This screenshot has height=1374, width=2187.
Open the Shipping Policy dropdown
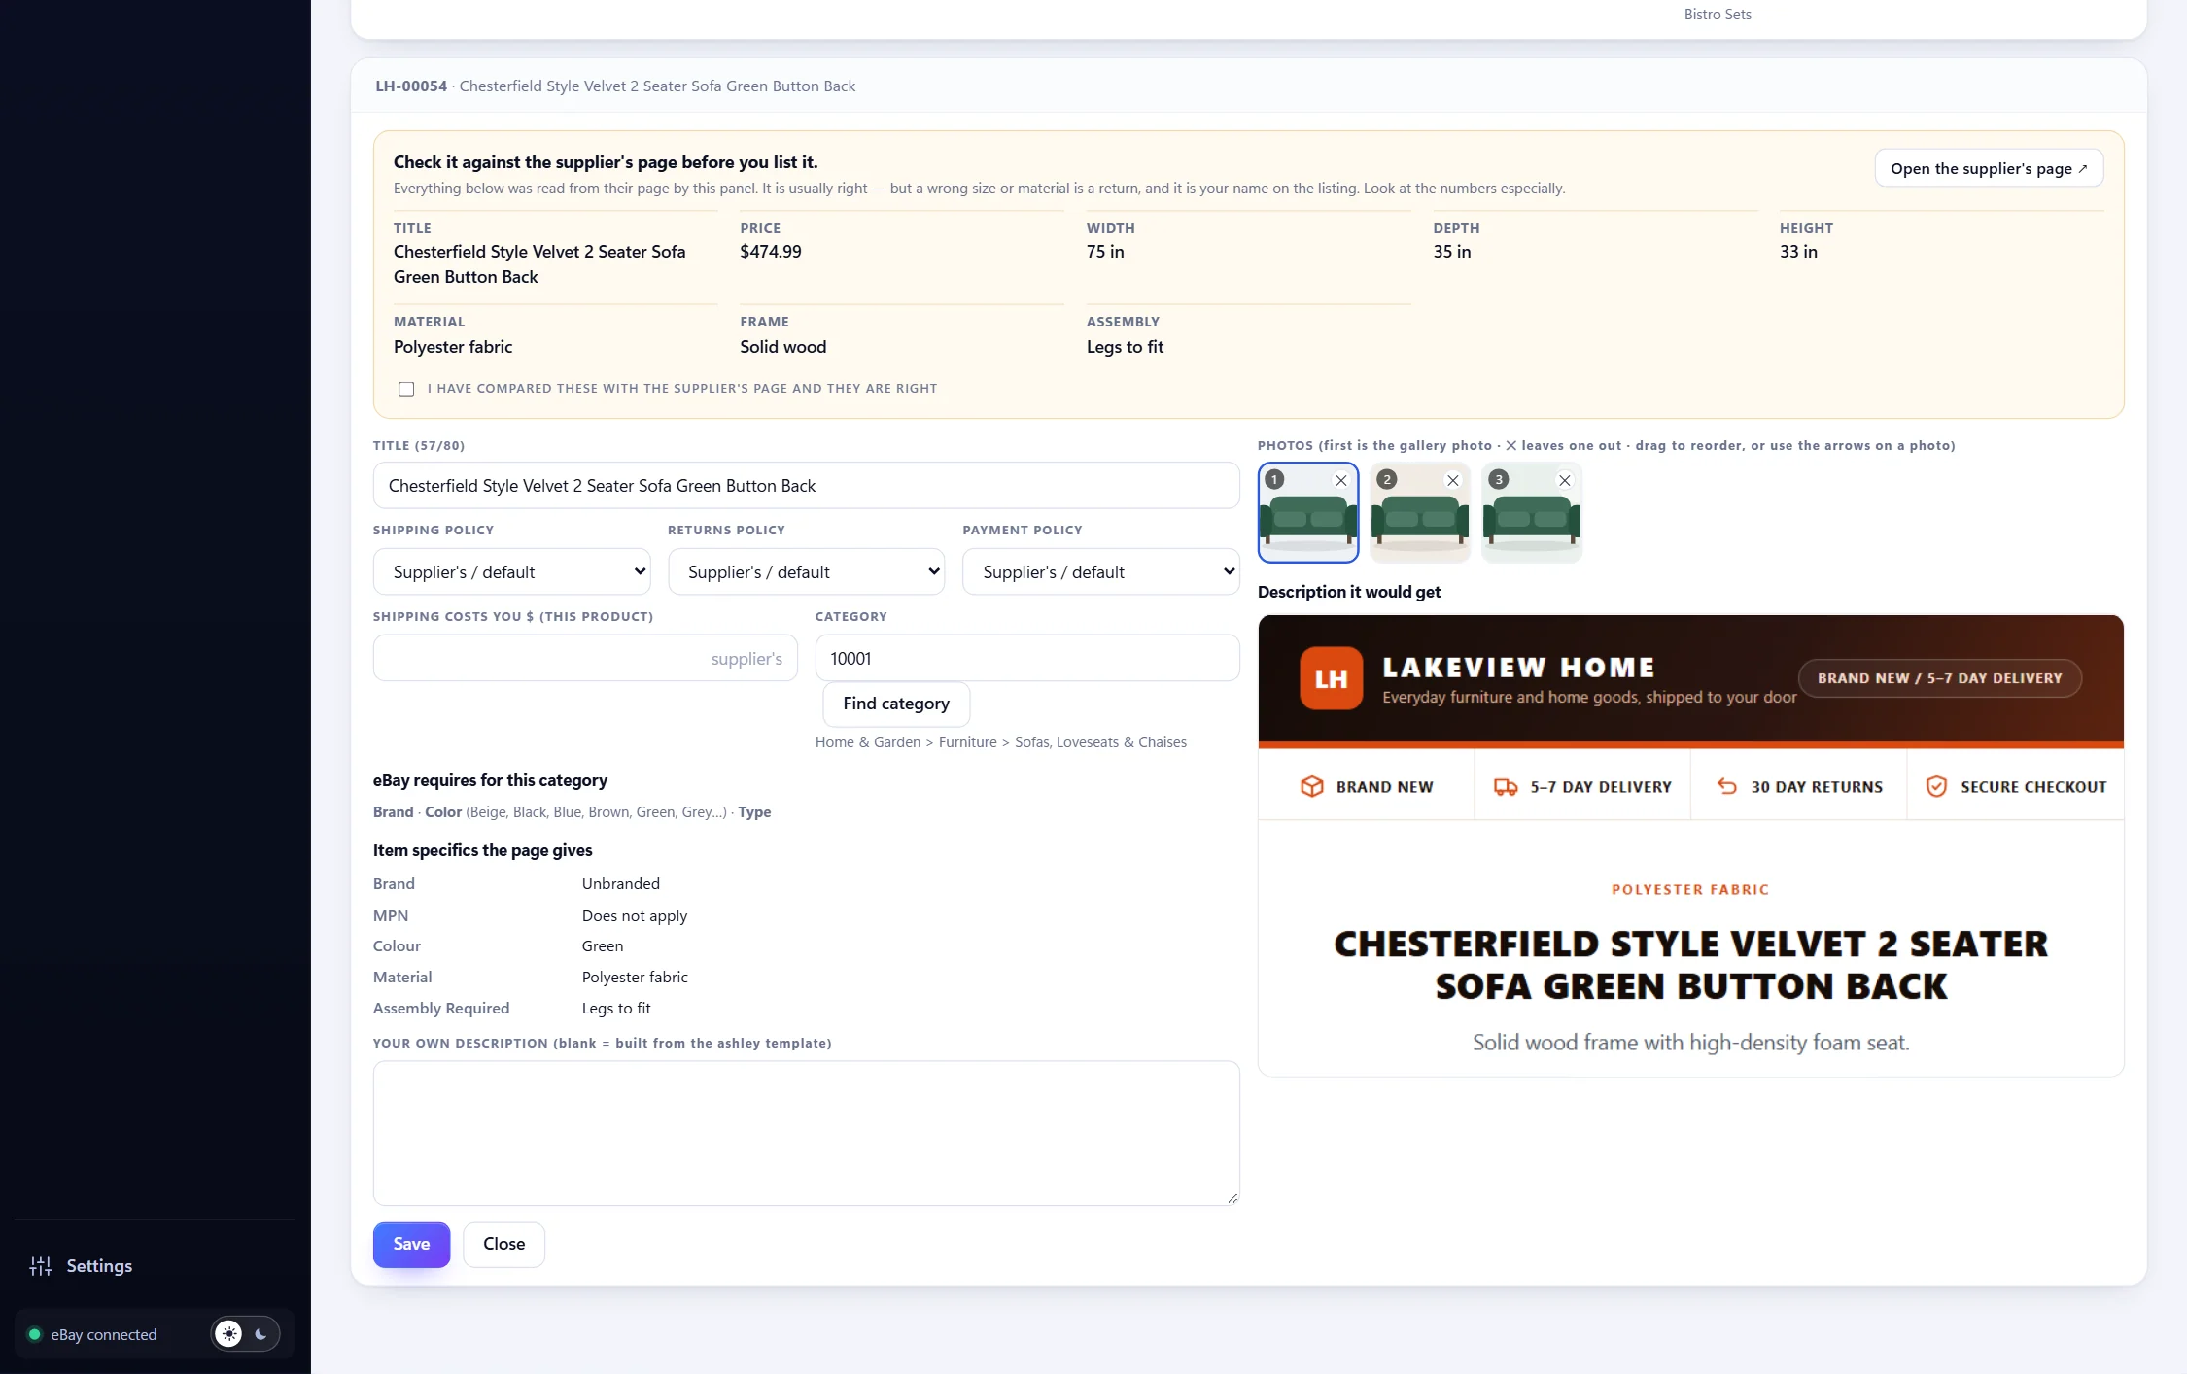coord(511,572)
